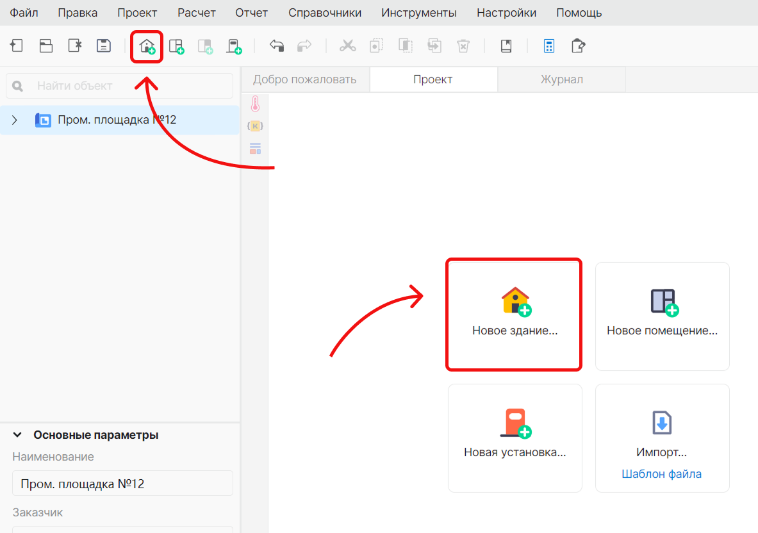Click the Импорт... card
Viewport: 758px width, 533px height.
pyautogui.click(x=663, y=438)
